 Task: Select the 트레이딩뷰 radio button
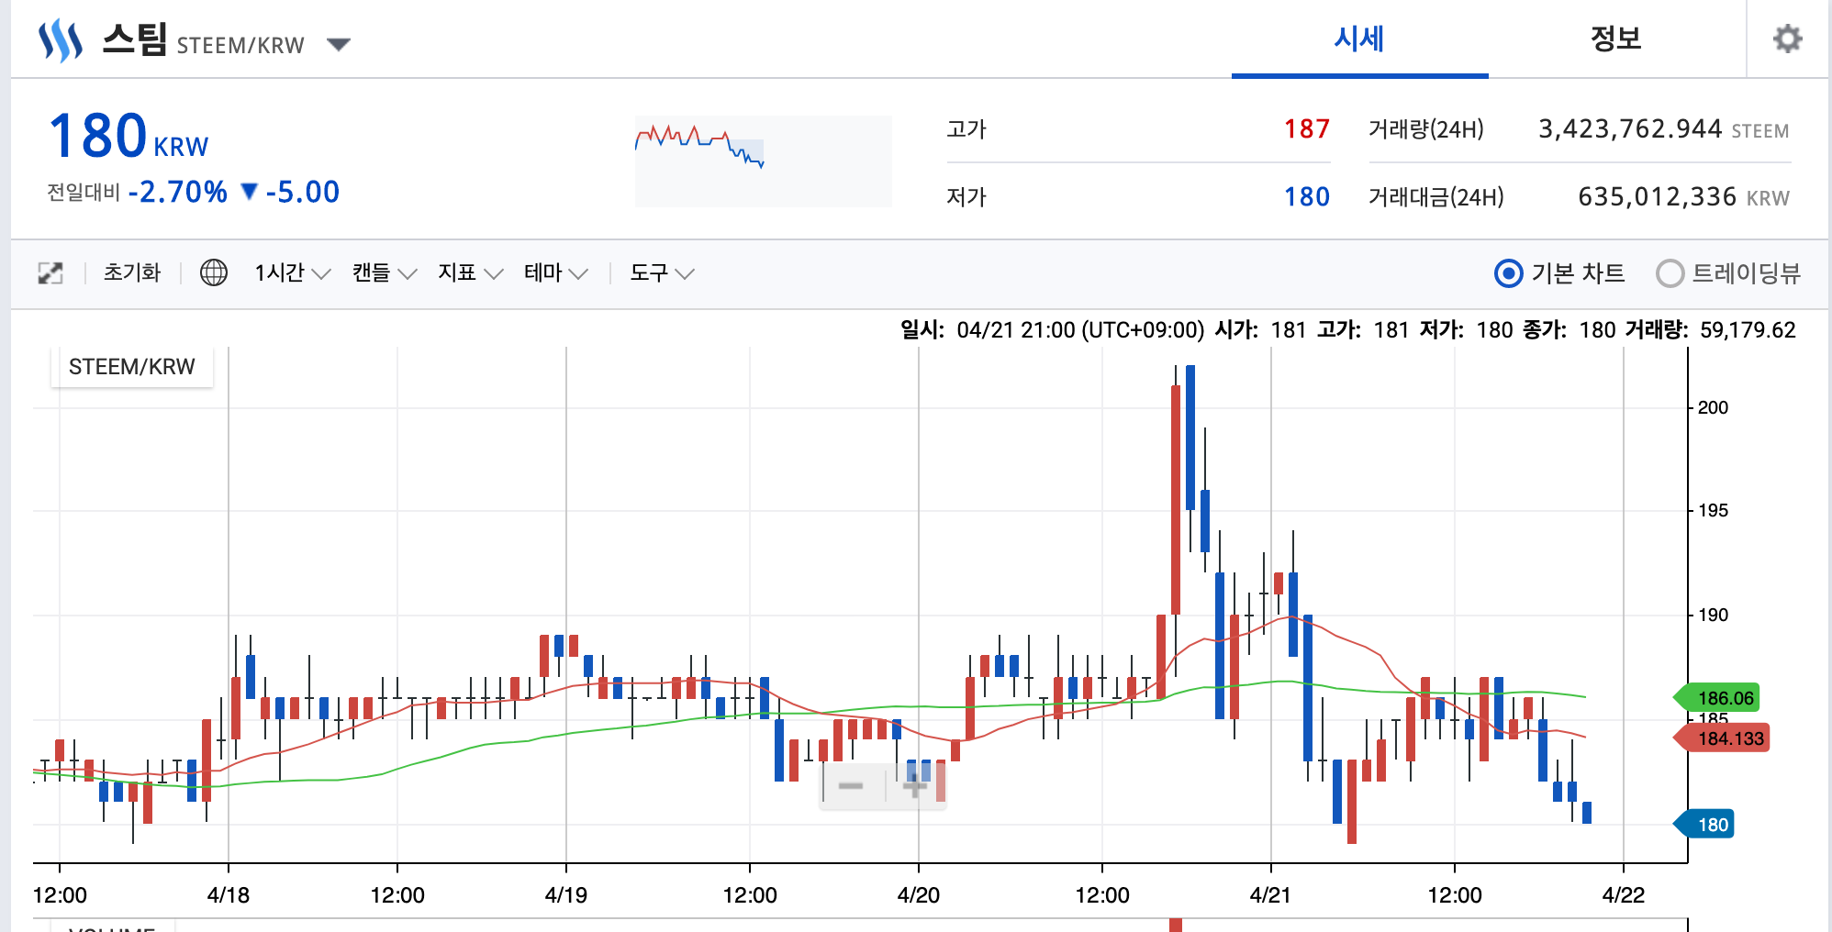[1670, 273]
